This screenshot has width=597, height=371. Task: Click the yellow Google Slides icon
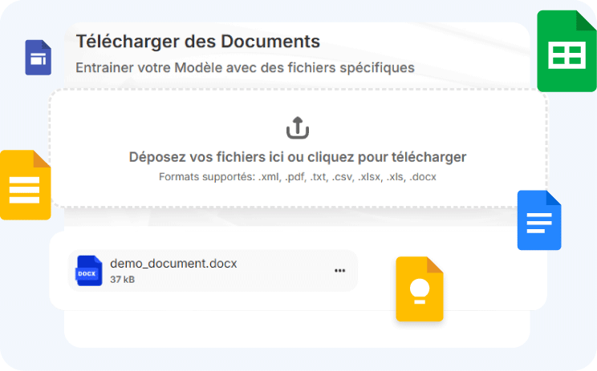click(x=26, y=185)
